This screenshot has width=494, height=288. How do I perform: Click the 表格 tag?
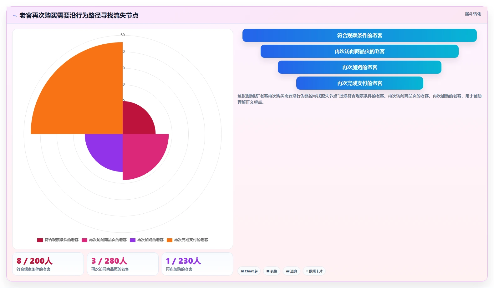pos(272,271)
